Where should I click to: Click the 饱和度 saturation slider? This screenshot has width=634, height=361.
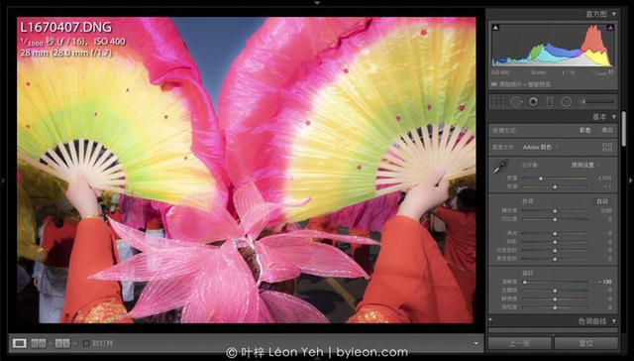pos(555,307)
